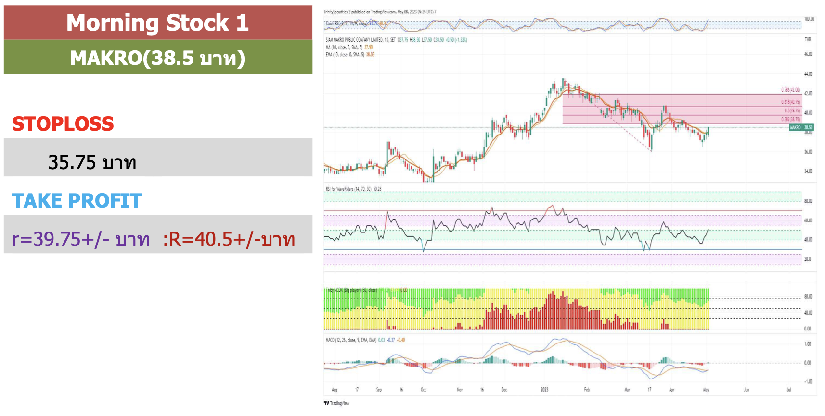Viewport: 825px width, 416px height.
Task: Click the 'MACD (12, 26, close, 9, EMA, EMA)' label
Action: [x=351, y=340]
